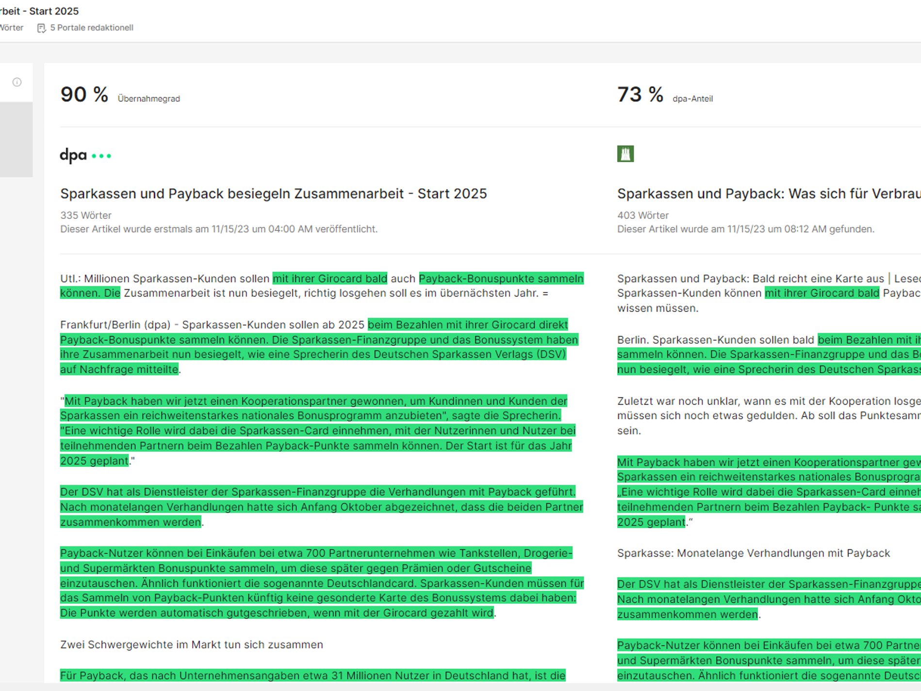Click the '90 %' Übernahmegrad value
The width and height of the screenshot is (921, 691).
(x=84, y=95)
